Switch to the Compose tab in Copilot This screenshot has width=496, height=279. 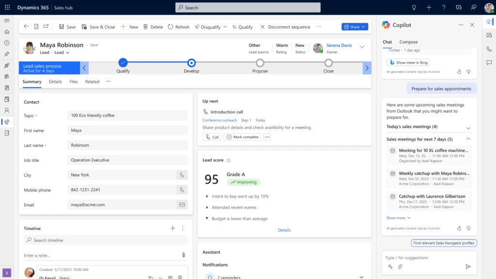coord(408,42)
